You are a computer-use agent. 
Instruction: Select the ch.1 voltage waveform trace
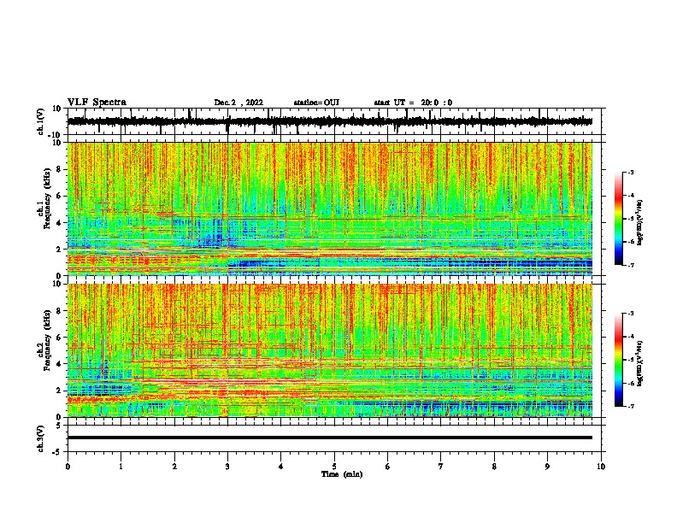tap(330, 121)
